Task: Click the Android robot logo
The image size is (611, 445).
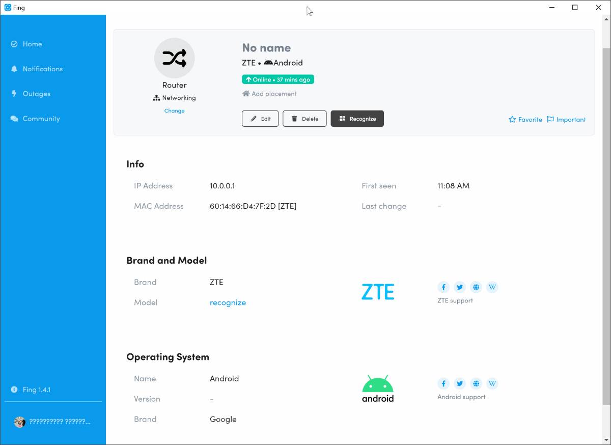Action: [378, 388]
